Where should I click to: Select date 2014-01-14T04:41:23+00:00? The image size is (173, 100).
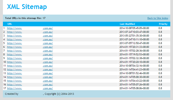coord(134,69)
